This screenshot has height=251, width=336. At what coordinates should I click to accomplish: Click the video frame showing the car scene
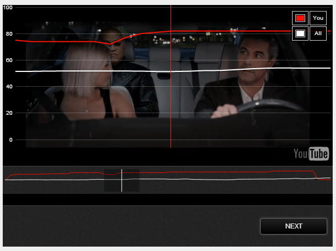tap(168, 85)
